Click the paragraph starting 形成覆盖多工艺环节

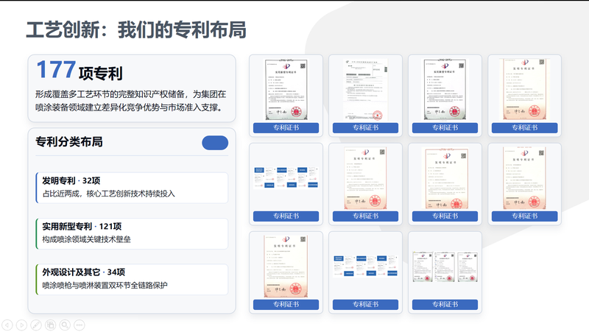pyautogui.click(x=131, y=101)
